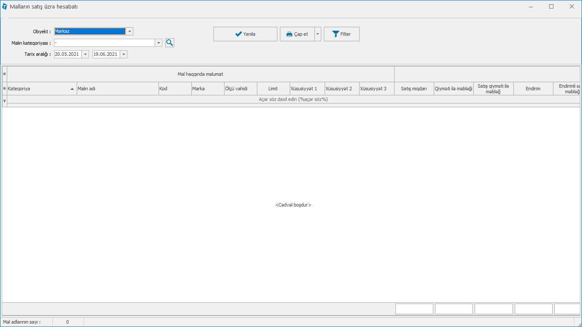Screen dimensions: 582x327
Task: Open the Filter button
Action: (x=341, y=34)
